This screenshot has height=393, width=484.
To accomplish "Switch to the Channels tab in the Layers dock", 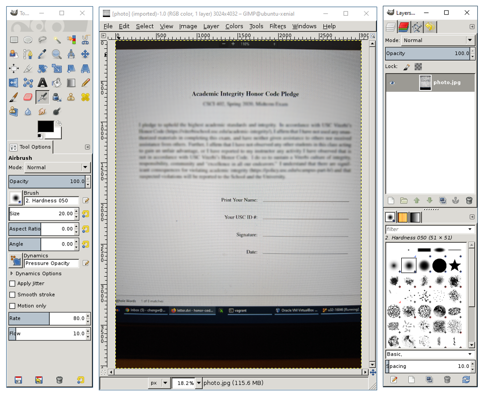I will [x=404, y=27].
